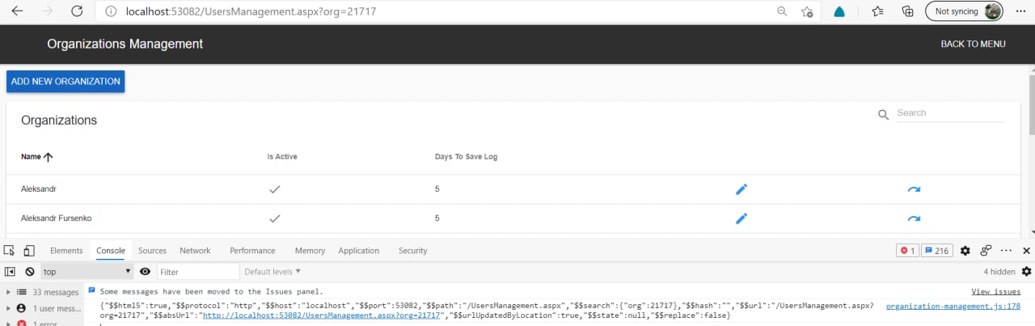Toggle the device toolbar emulation icon
Image resolution: width=1035 pixels, height=326 pixels.
coord(29,251)
